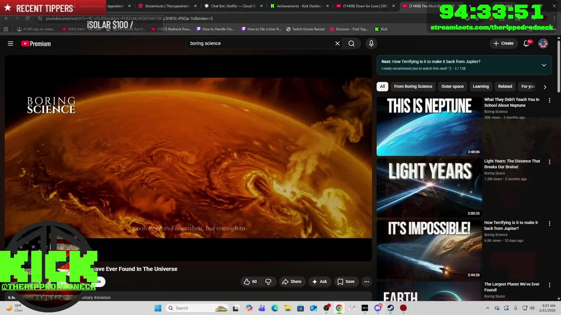Screen dimensions: 561x315
Task: Select Outer space filter chip
Action: coord(452,86)
